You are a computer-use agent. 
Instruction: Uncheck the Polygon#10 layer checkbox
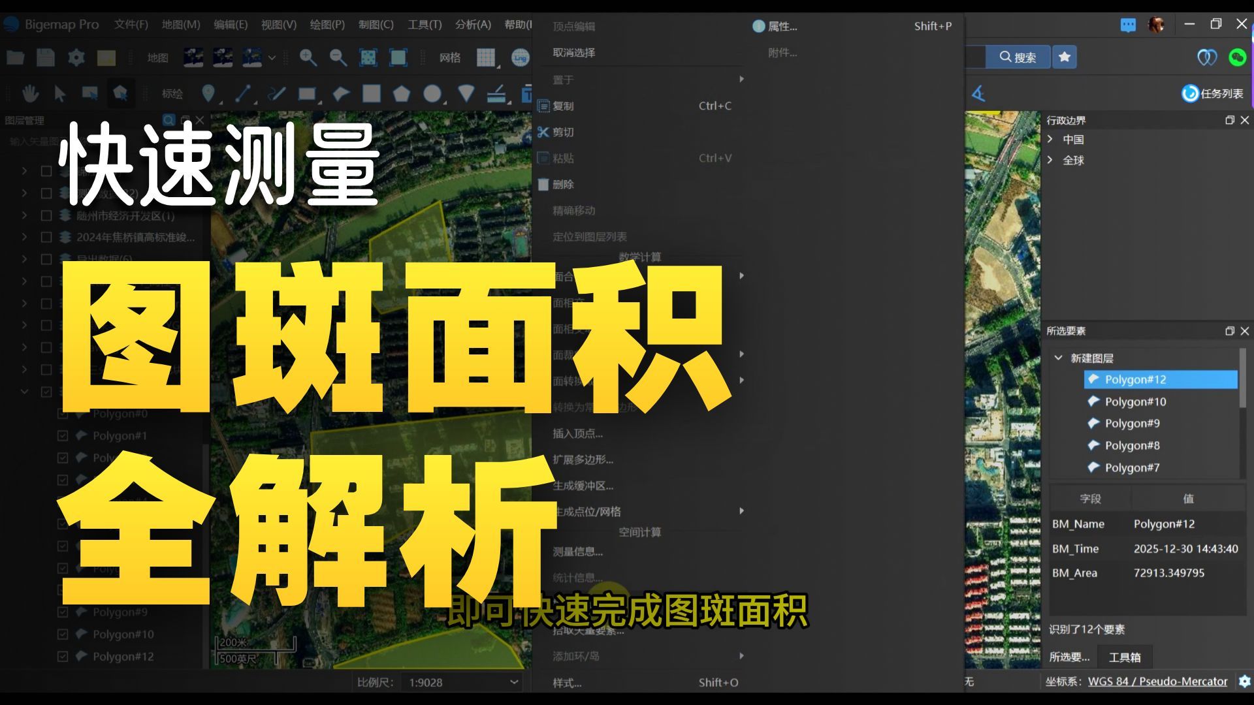coord(63,634)
